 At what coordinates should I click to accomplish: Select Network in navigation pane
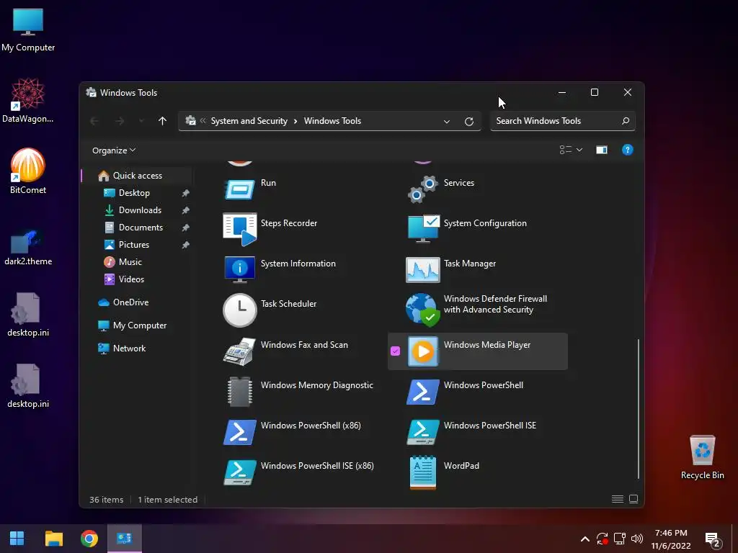click(x=129, y=349)
